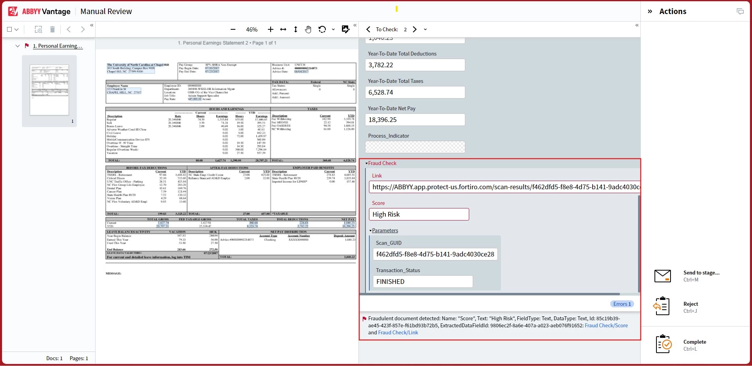Fit document to height
This screenshot has height=366, width=752.
click(296, 29)
